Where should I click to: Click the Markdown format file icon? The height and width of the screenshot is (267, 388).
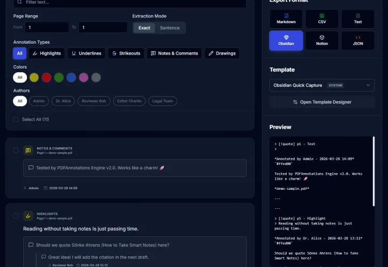(x=286, y=16)
